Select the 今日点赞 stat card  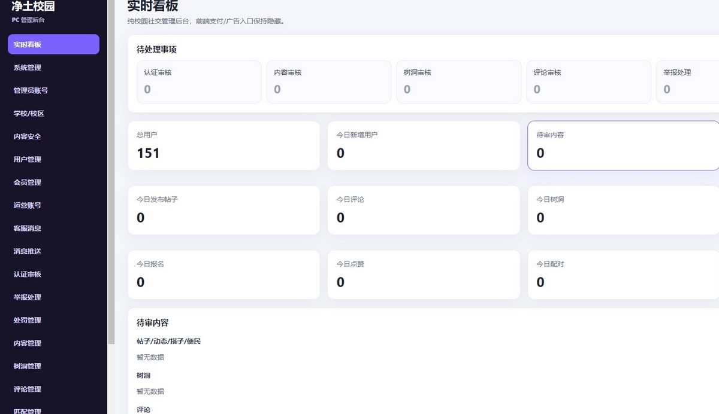[x=424, y=275]
